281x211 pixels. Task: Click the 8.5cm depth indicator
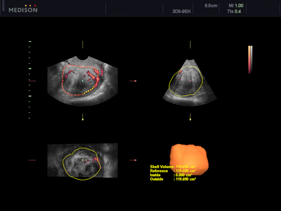(211, 6)
